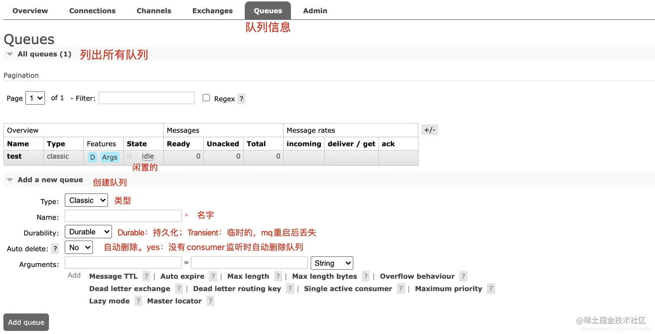This screenshot has height=334, width=655.
Task: Show Dead letter exchange help
Action: [178, 289]
